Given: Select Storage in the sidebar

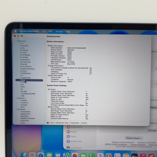Looking at the screenshot, I should click(23, 91).
